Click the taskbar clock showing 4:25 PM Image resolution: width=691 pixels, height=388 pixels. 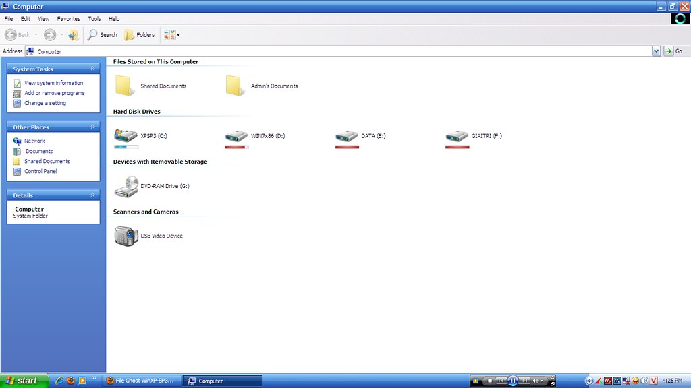(672, 381)
